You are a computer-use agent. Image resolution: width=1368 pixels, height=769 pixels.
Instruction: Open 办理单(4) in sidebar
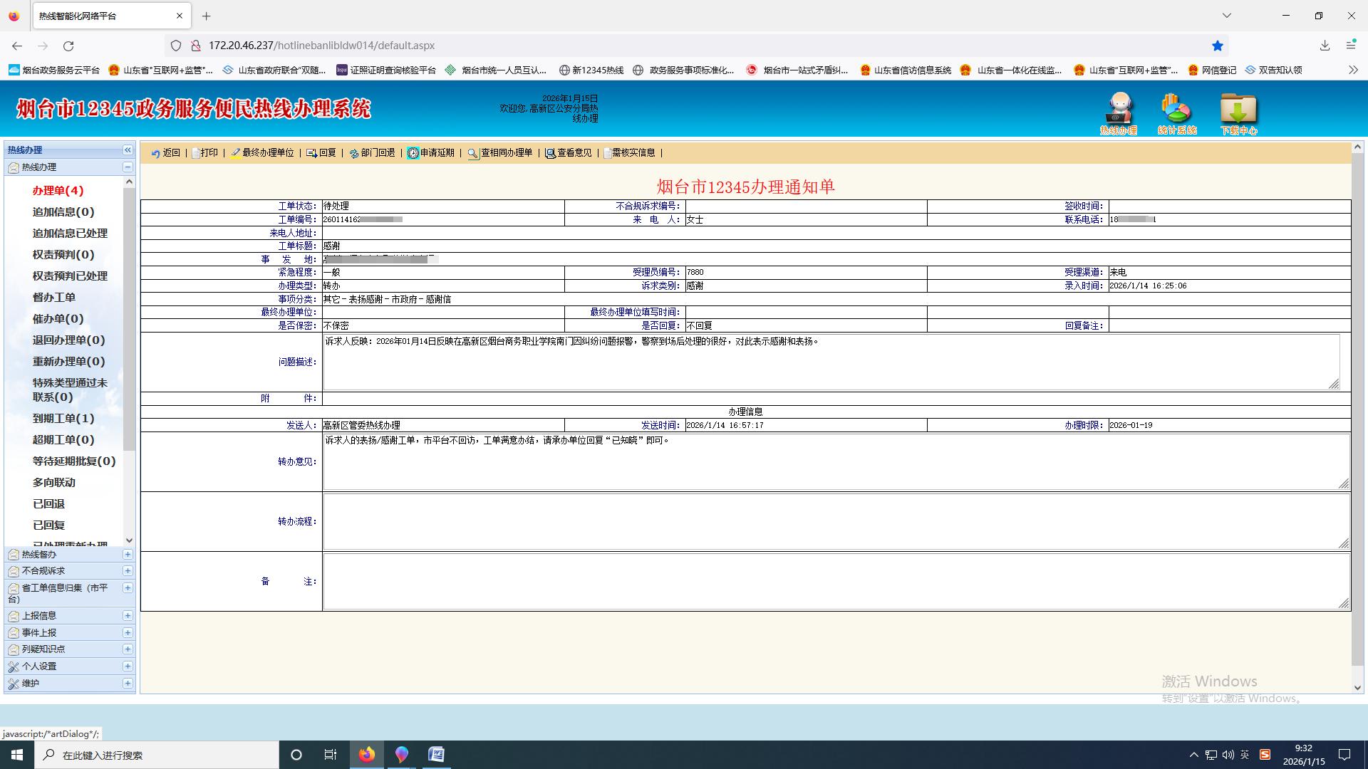pos(58,191)
